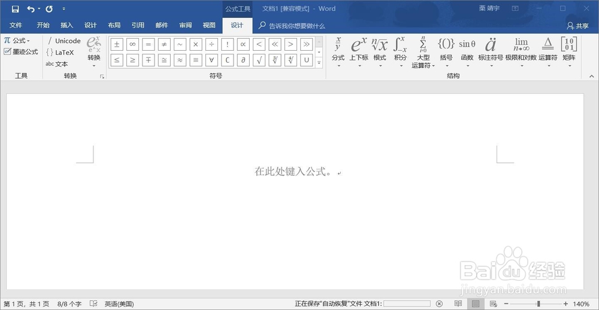Switch to the 布局 Layout tab
Image resolution: width=599 pixels, height=310 pixels.
[x=114, y=25]
